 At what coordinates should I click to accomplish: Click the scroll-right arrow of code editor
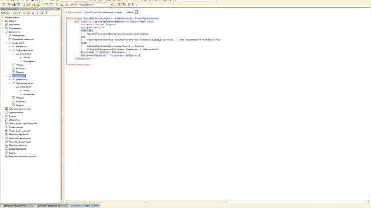point(368,202)
